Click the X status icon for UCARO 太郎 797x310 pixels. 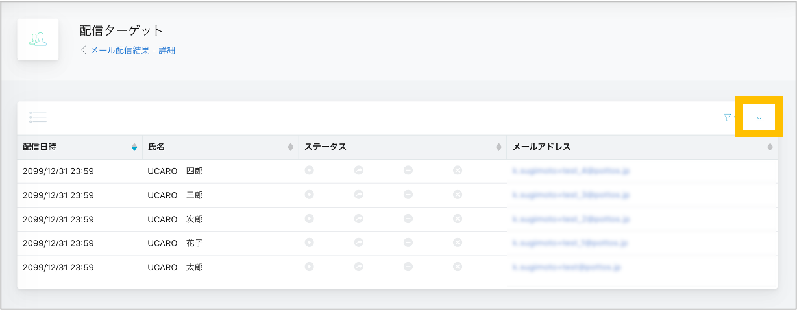[x=458, y=267]
